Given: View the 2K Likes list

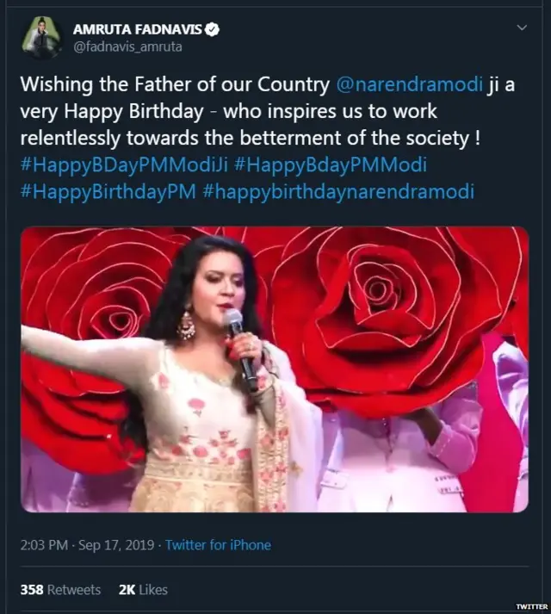Looking at the screenshot, I should (x=142, y=590).
